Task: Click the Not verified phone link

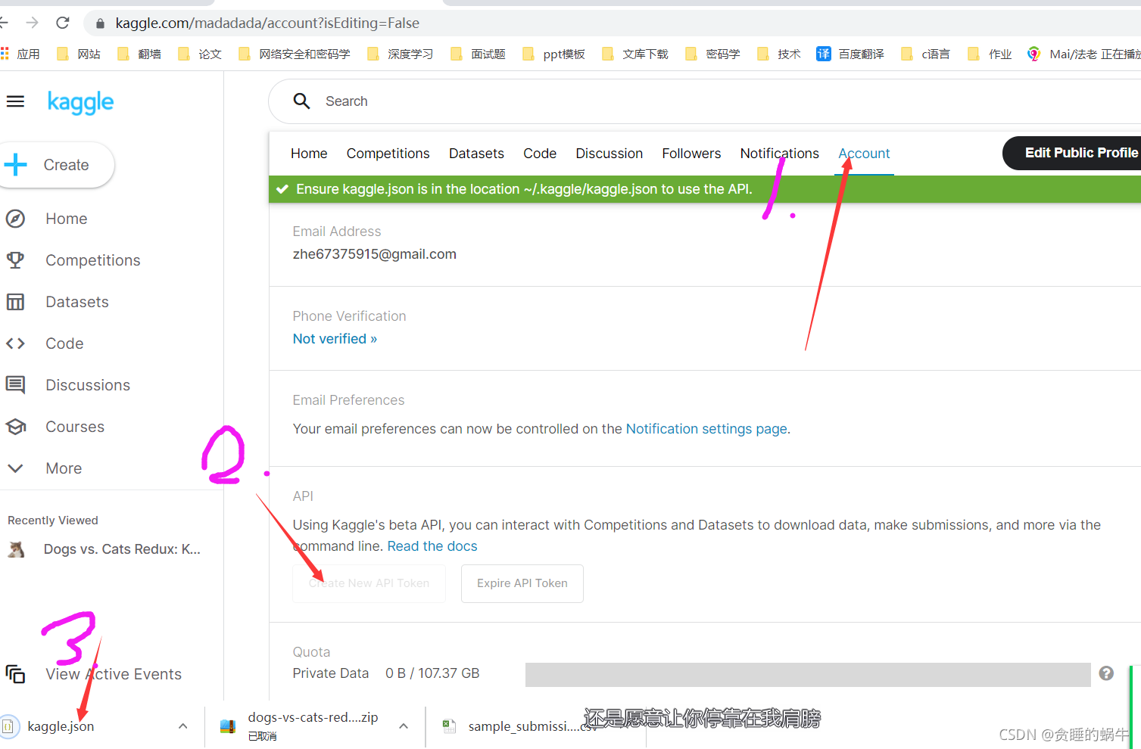Action: pos(335,339)
